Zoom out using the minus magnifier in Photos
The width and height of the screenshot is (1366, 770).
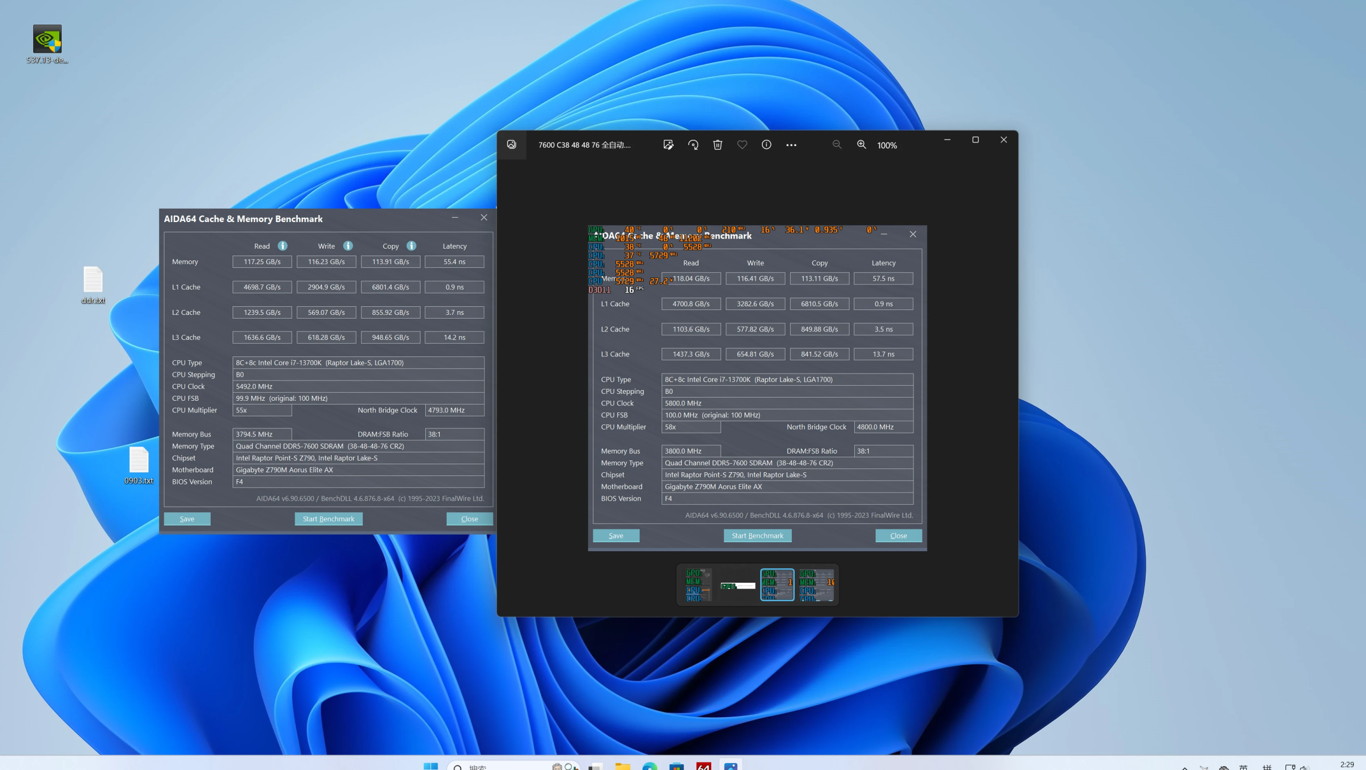coord(837,145)
